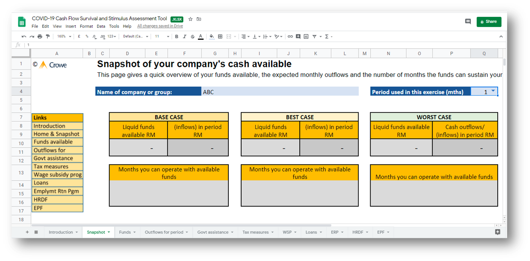The image size is (530, 261).
Task: Follow the Wage subsidy prog link
Action: pos(57,174)
